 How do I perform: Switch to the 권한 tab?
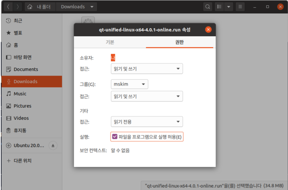point(179,42)
